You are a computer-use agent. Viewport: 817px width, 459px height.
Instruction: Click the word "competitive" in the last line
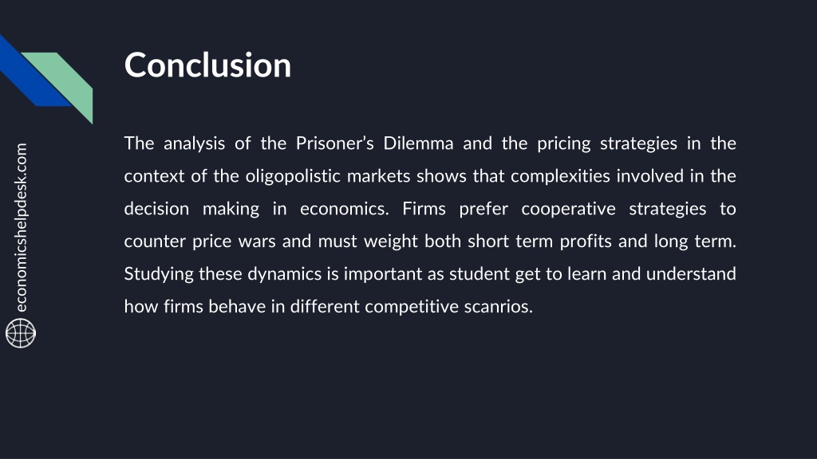412,307
